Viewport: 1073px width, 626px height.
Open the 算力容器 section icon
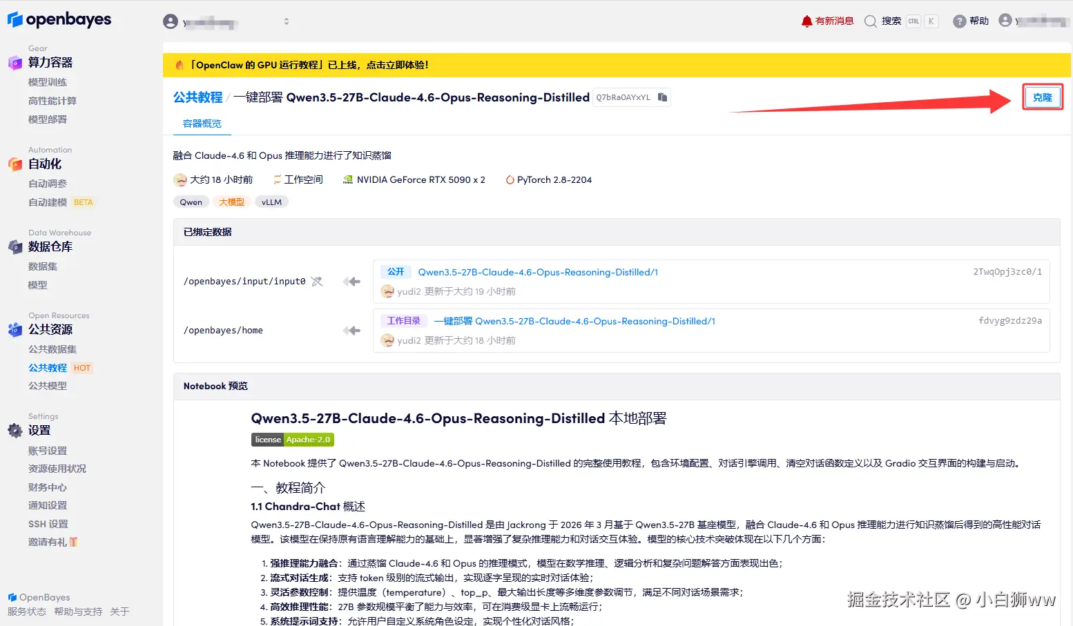(15, 63)
